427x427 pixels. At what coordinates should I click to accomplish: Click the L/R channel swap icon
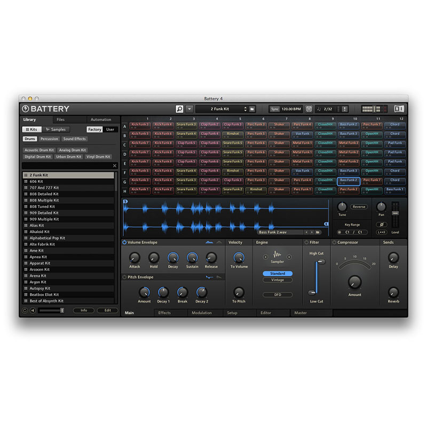[381, 232]
